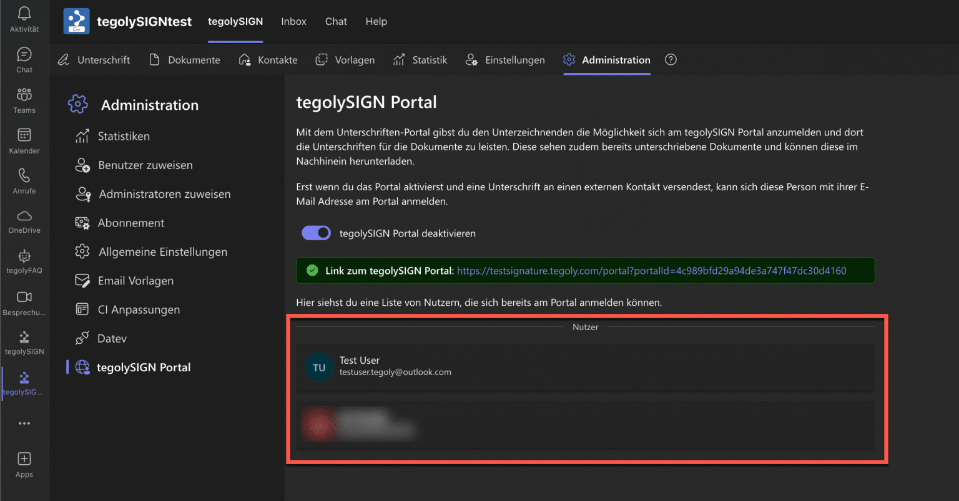Click the Benutzer zuweisen icon in sidebar

pyautogui.click(x=83, y=165)
